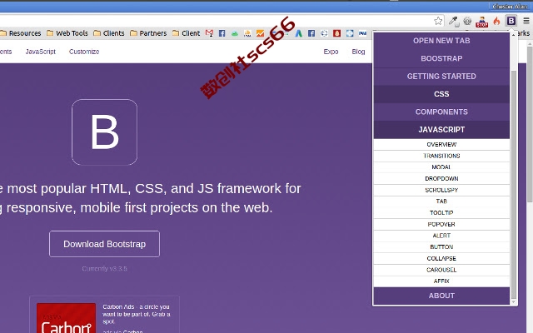
Task: Click the Bootstrap B logo
Action: click(104, 132)
